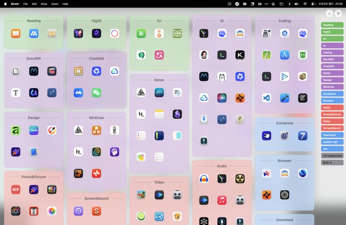The height and width of the screenshot is (225, 346).
Task: Open the blue 7 app in Compress
Action: (303, 136)
